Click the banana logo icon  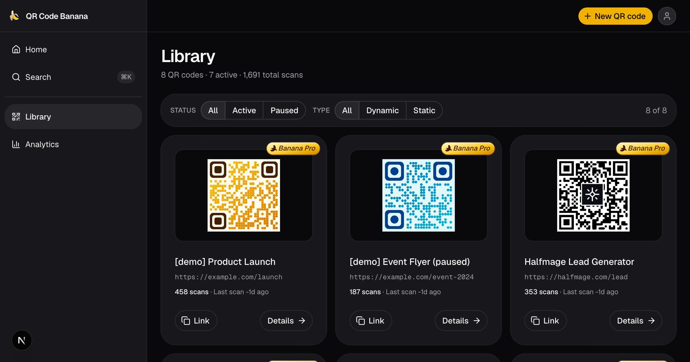coord(14,16)
